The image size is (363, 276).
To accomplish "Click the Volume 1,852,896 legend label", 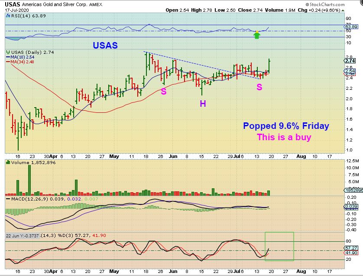I will (x=33, y=162).
